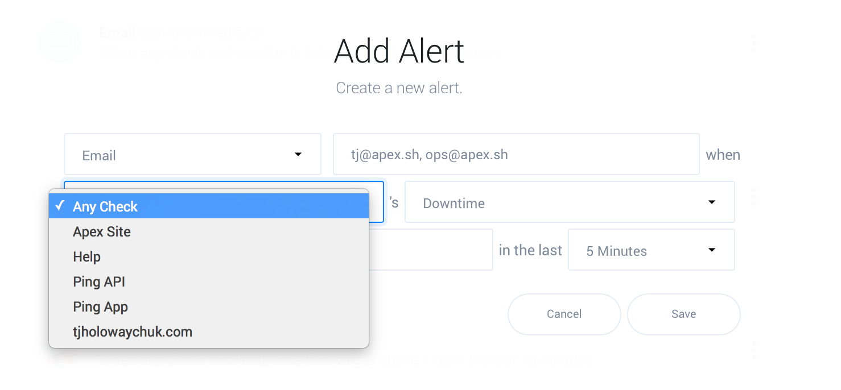Open three-dot menu of the bottom background alert
Viewport: 841px width, 390px height.
754,350
